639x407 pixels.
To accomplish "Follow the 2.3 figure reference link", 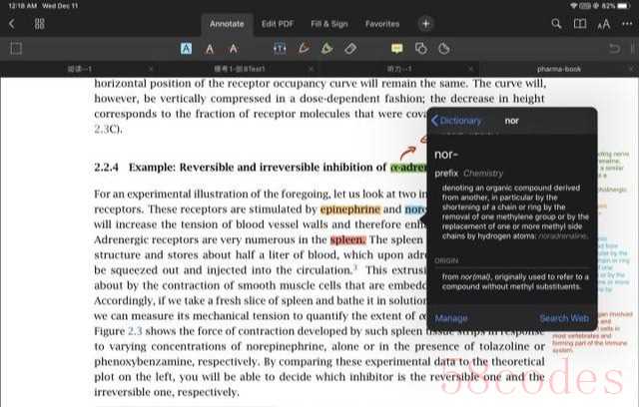I will pyautogui.click(x=135, y=331).
